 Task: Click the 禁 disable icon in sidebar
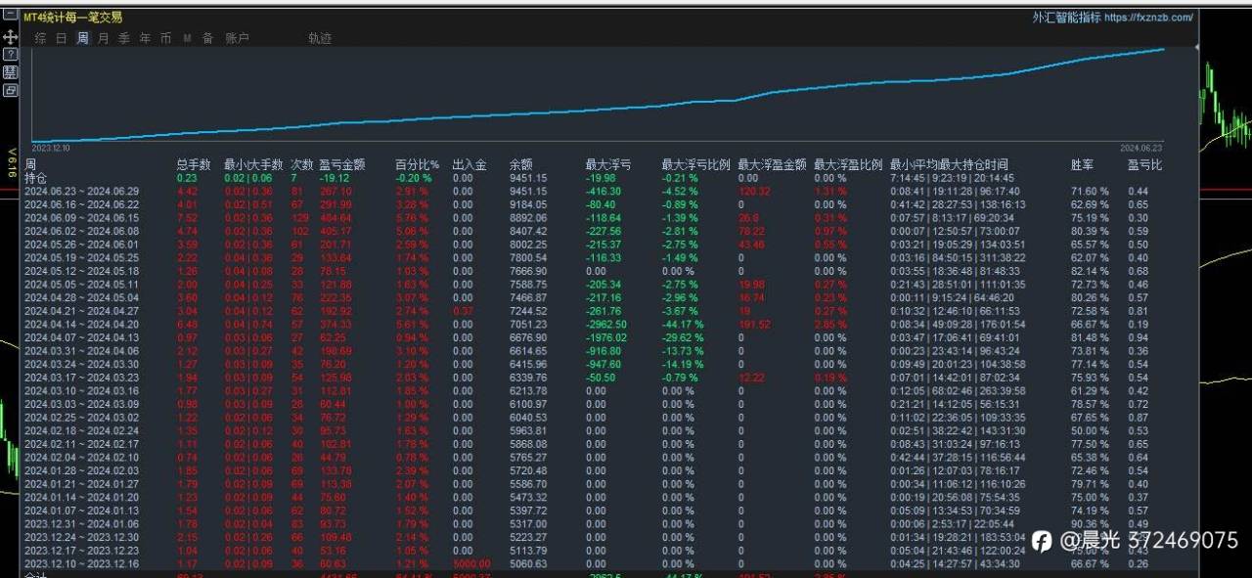coord(10,71)
